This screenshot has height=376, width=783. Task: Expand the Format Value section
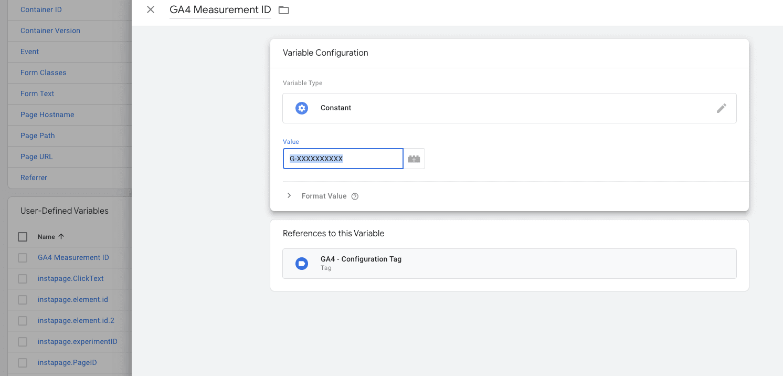tap(289, 195)
